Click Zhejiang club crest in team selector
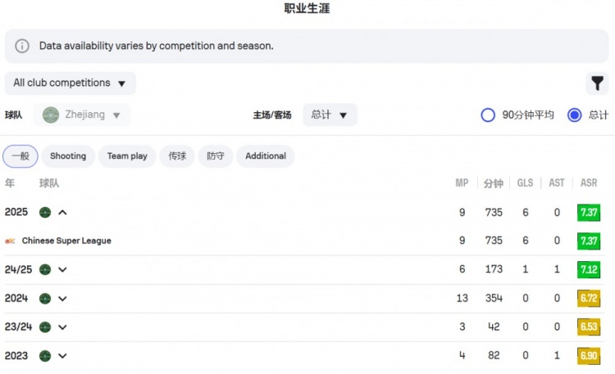The width and height of the screenshot is (615, 374). (x=51, y=115)
